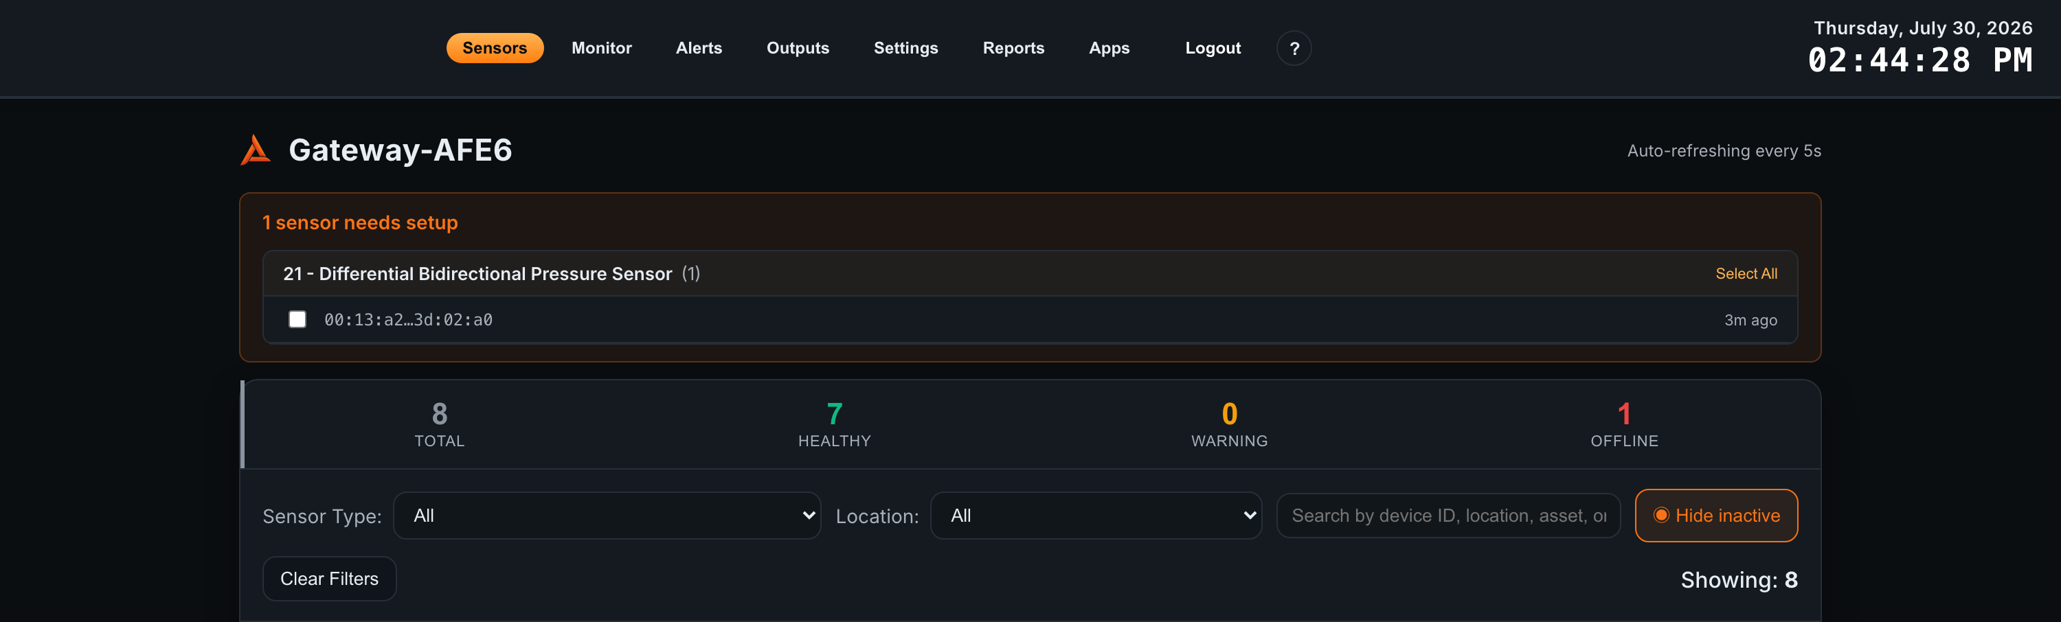View the Reports tab

pos(1014,48)
